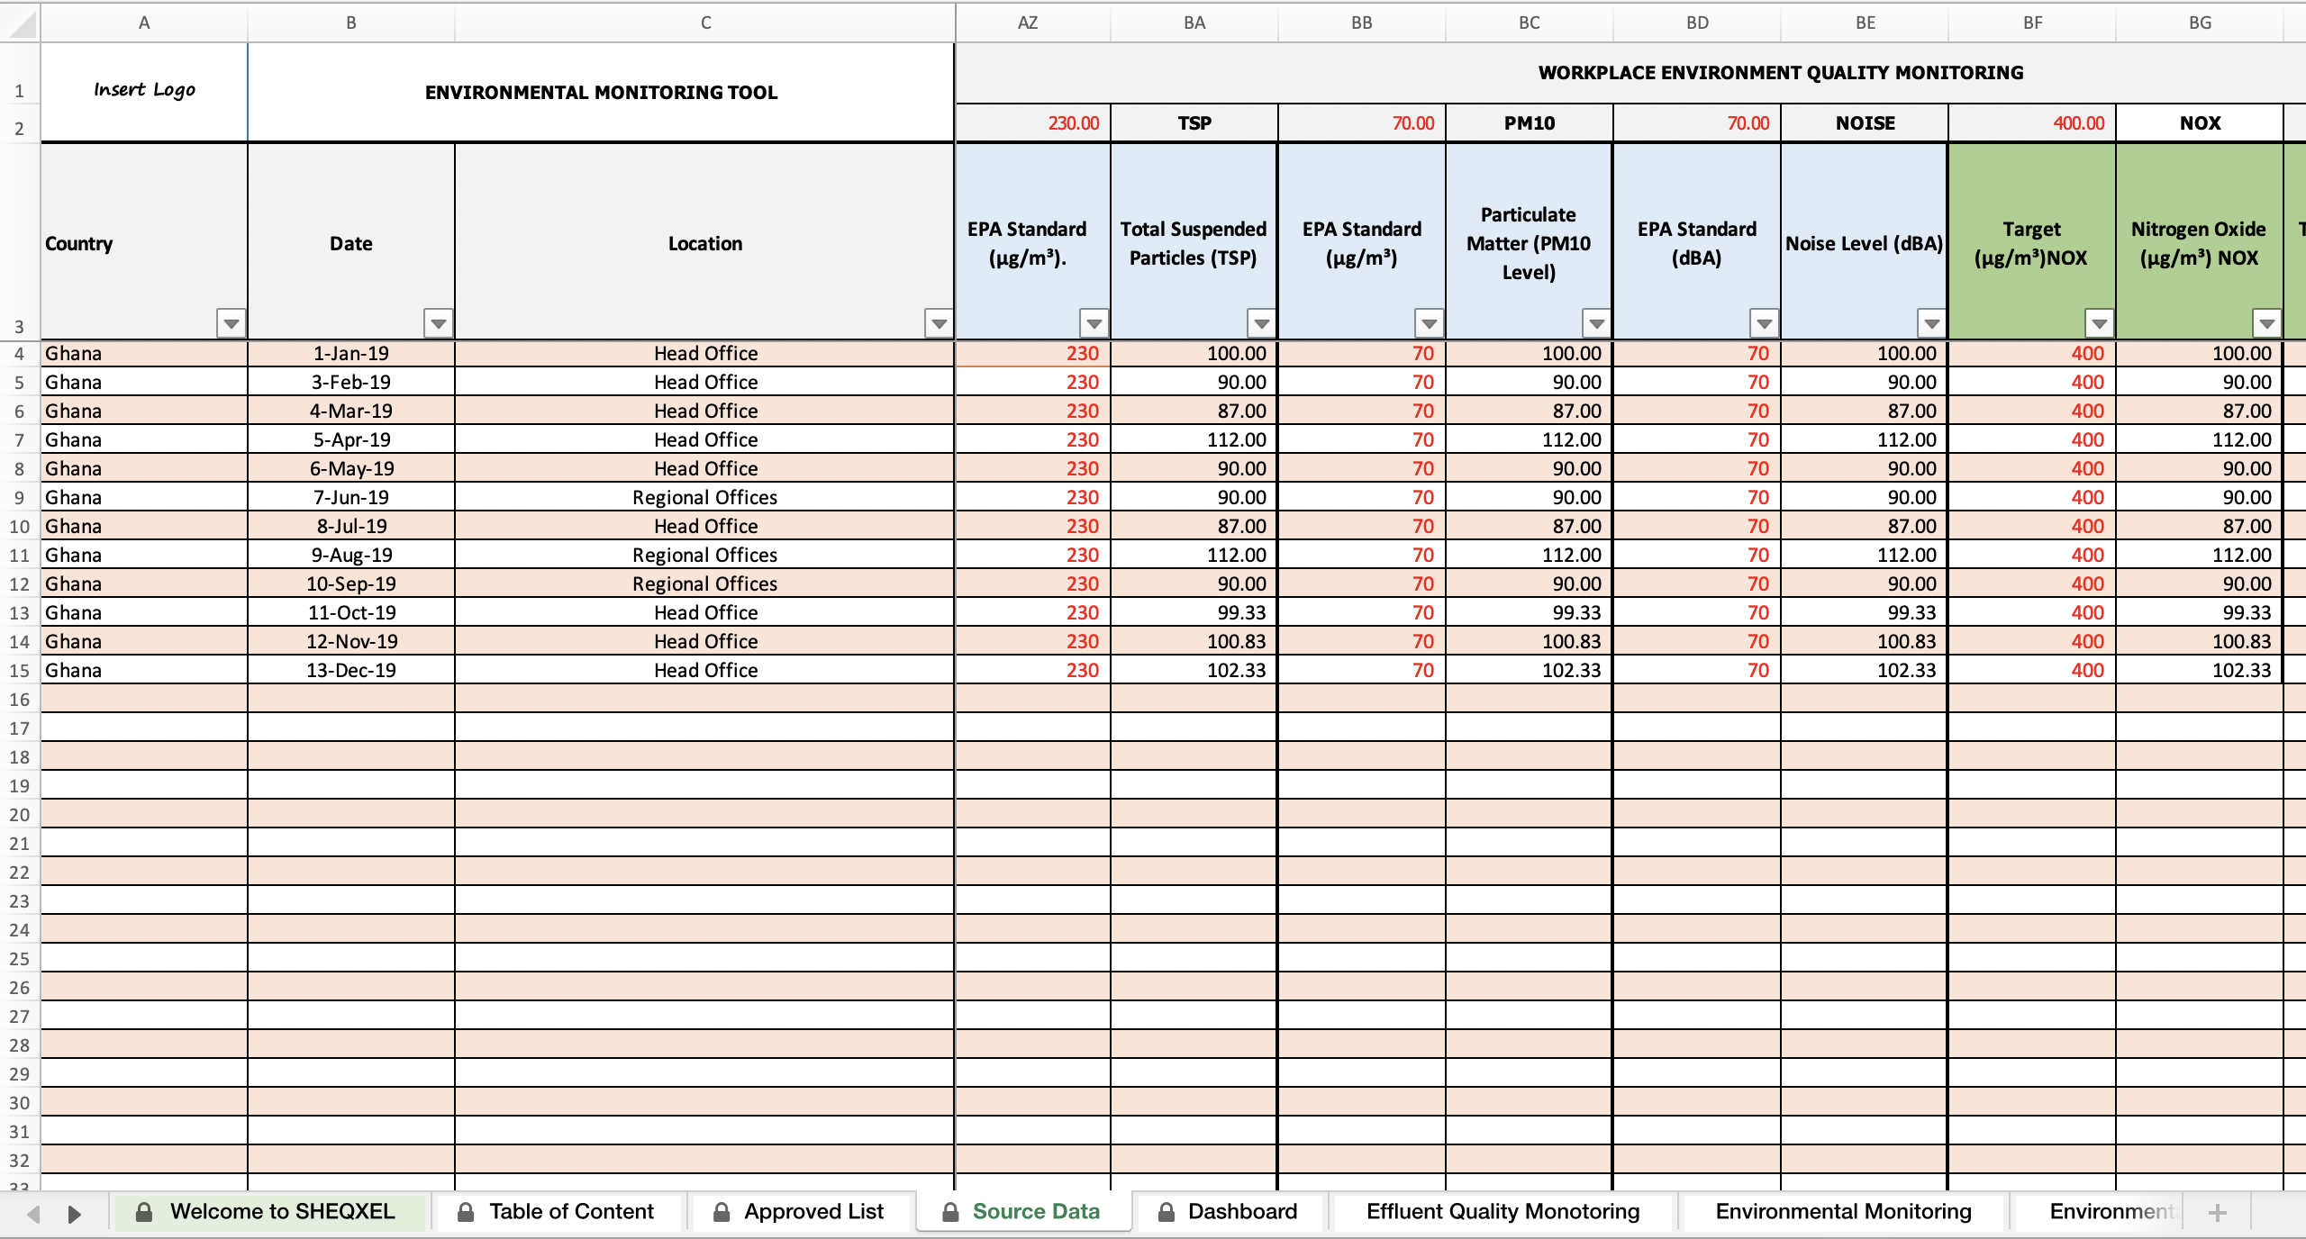Switch to Welcome to SHEQXEL sheet tab
Viewport: 2306px width, 1239px height.
268,1212
